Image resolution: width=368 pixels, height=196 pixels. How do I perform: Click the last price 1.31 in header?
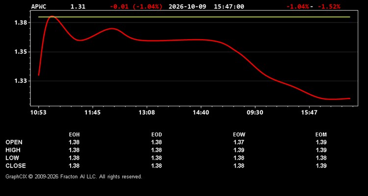(78, 6)
